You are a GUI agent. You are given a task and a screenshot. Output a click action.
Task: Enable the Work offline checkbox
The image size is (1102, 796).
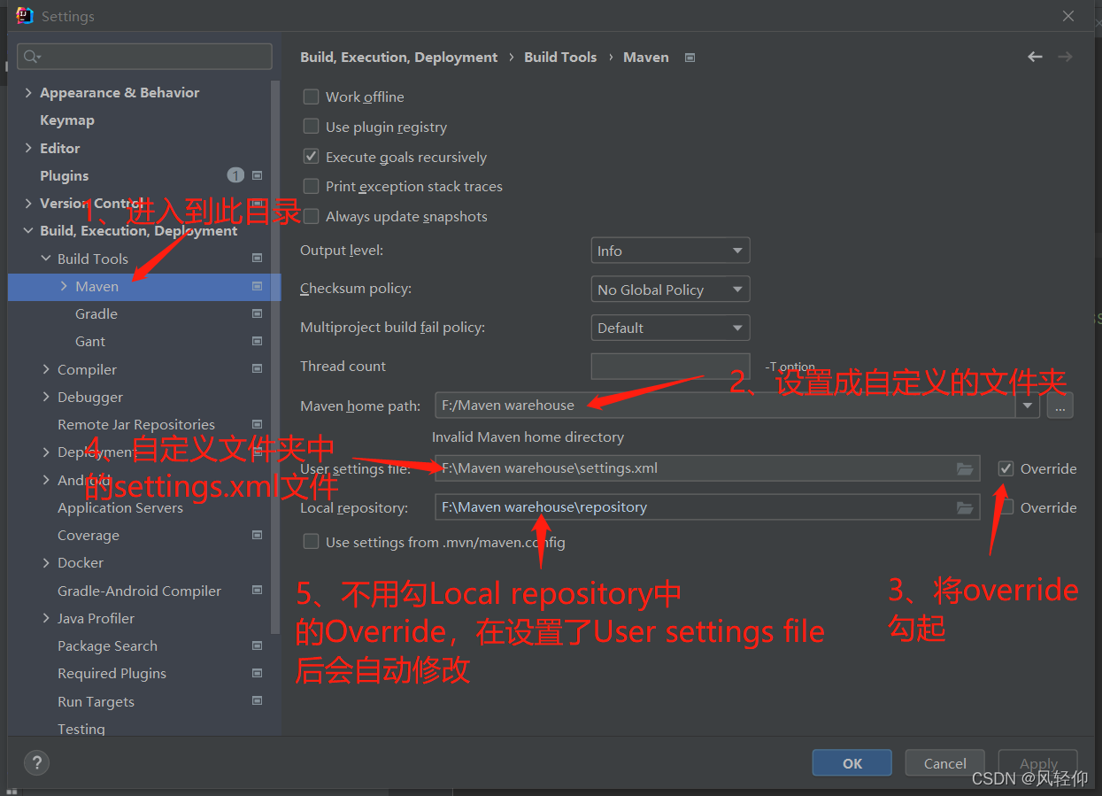coord(311,97)
